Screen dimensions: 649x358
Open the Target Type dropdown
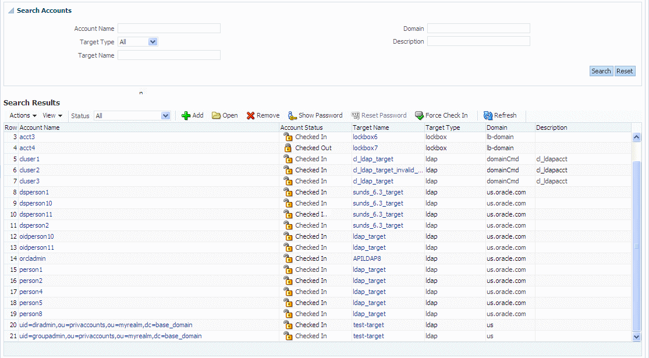(x=153, y=42)
